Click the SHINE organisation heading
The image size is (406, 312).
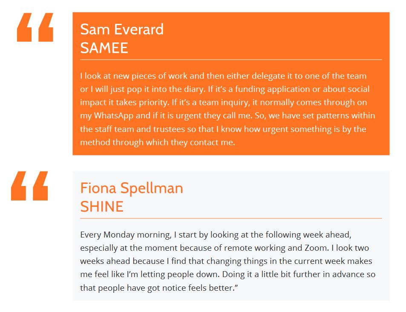102,206
